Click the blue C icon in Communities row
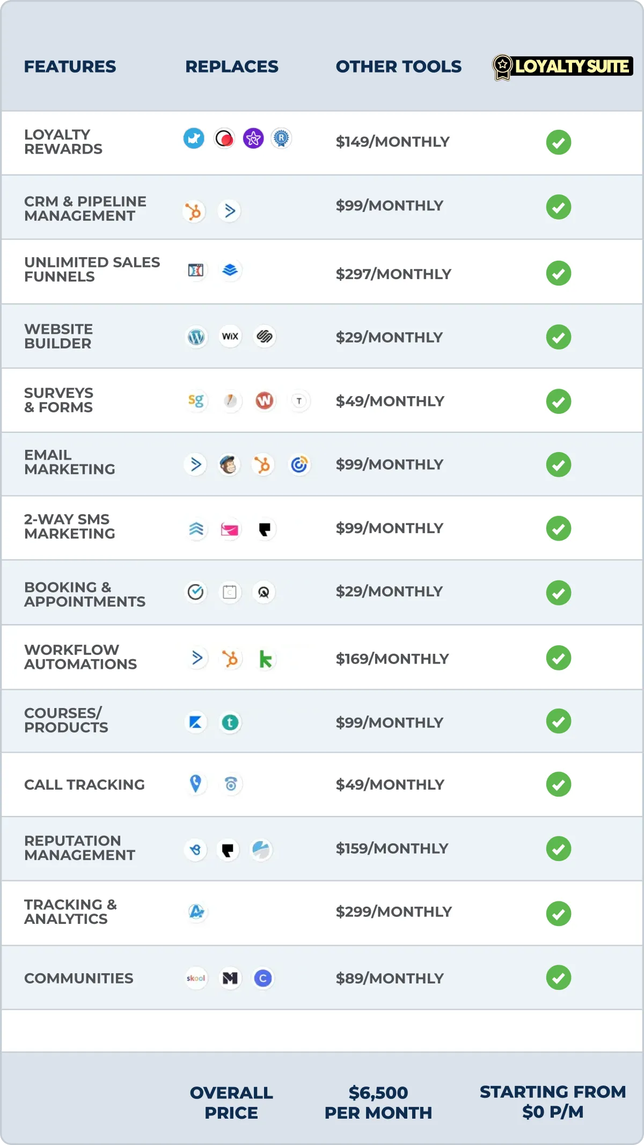The image size is (644, 1145). point(263,978)
